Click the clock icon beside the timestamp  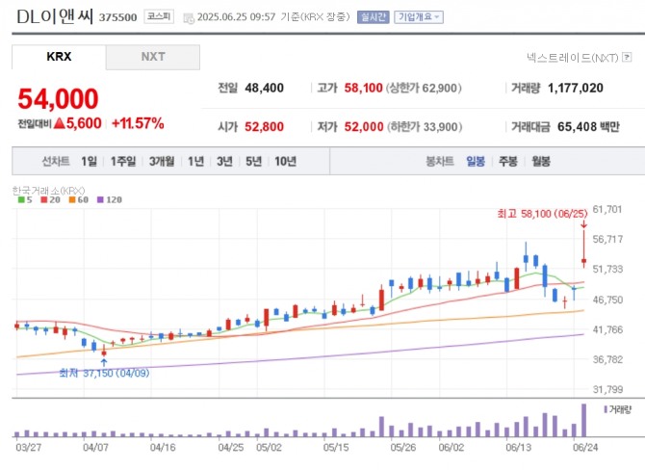189,18
